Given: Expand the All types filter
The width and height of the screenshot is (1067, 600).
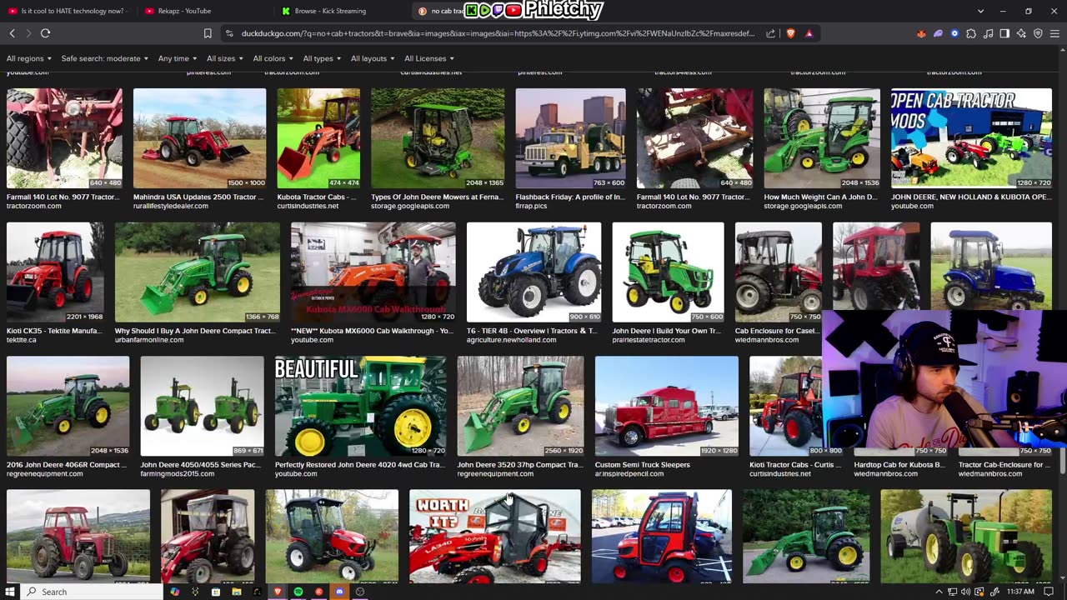Looking at the screenshot, I should (323, 58).
